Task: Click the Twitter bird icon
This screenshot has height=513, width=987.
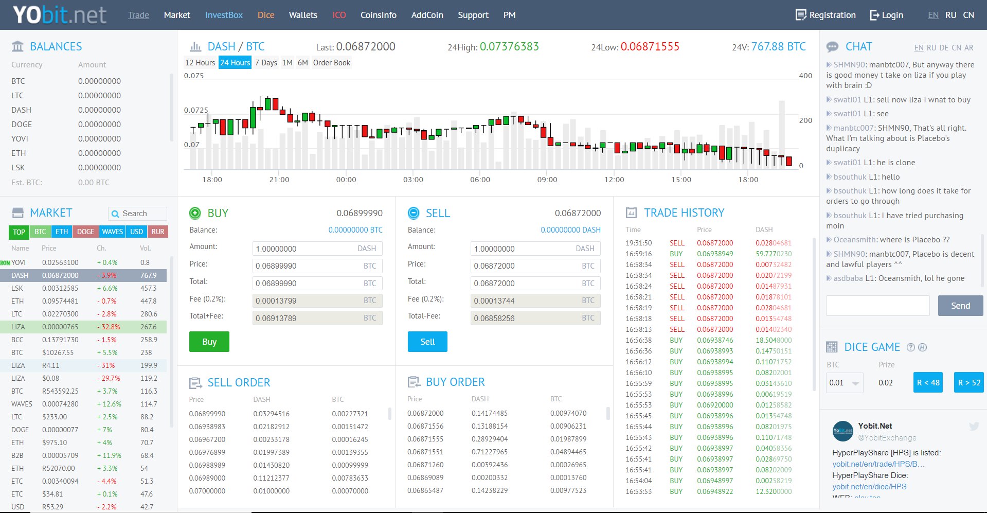Action: [x=974, y=426]
